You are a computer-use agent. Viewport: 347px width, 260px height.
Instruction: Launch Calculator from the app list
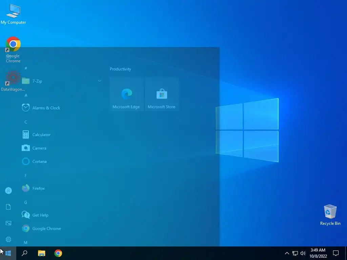coord(62,135)
